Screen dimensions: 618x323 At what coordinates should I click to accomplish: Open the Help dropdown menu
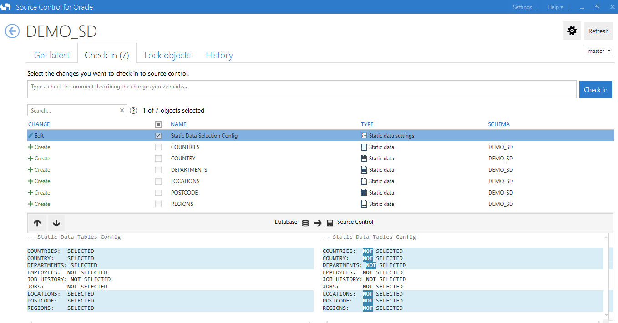pos(555,7)
